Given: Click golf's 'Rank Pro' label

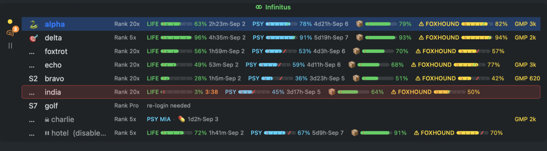Looking at the screenshot, I should click(x=126, y=105).
